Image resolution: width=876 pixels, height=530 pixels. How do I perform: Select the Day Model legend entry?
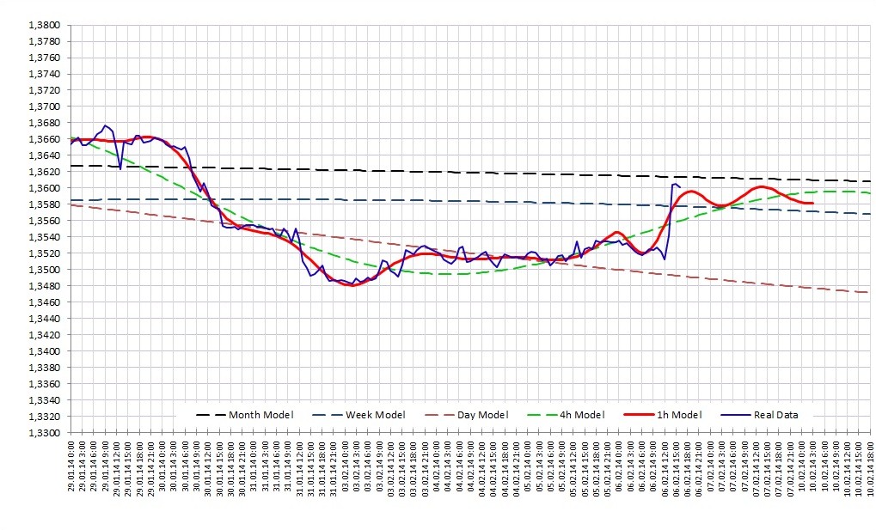(x=467, y=415)
